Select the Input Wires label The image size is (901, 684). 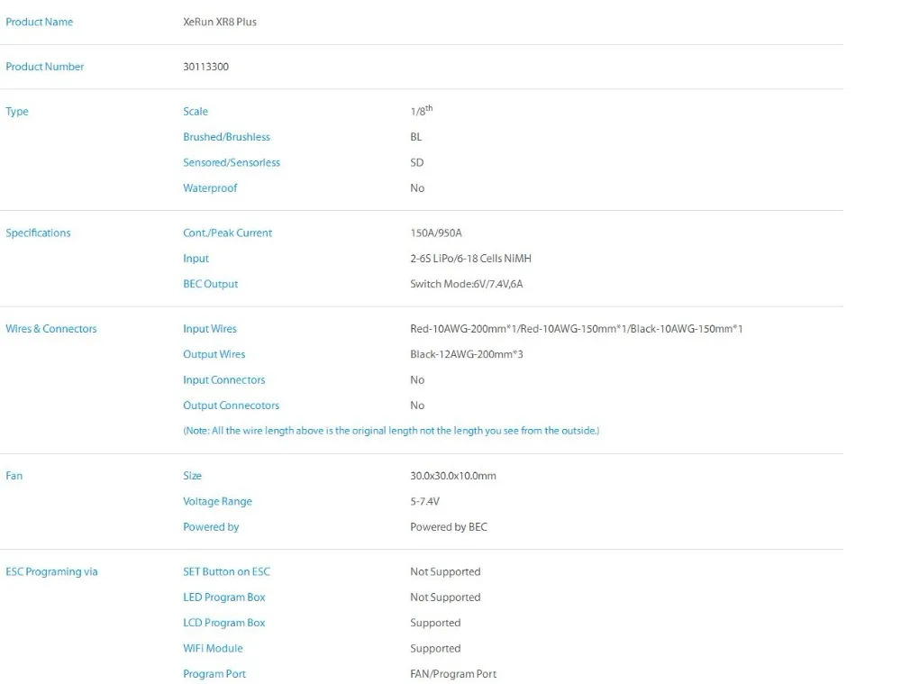click(210, 329)
